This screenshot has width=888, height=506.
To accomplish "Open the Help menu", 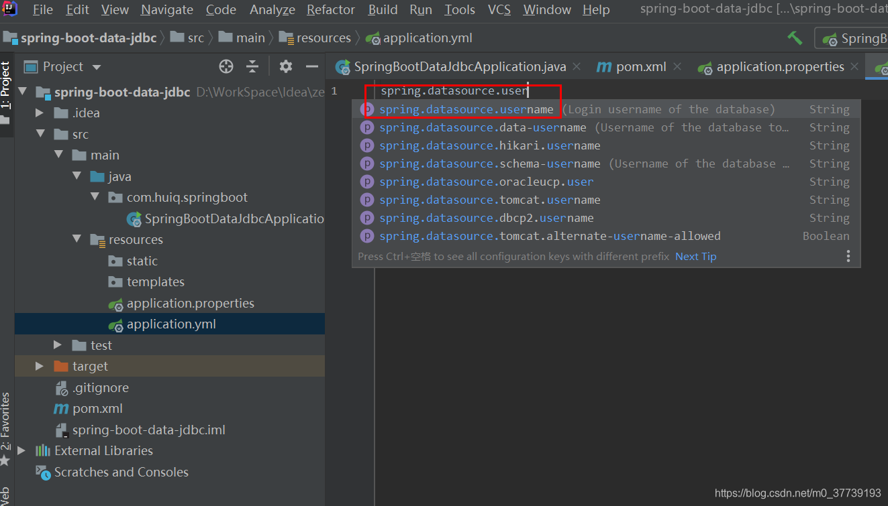I will click(596, 9).
